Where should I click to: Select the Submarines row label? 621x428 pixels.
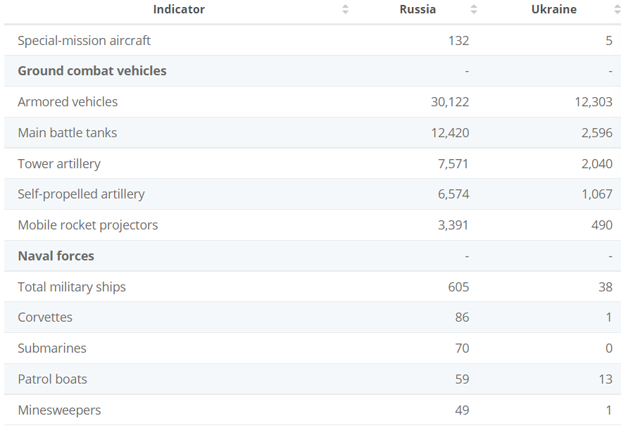52,348
